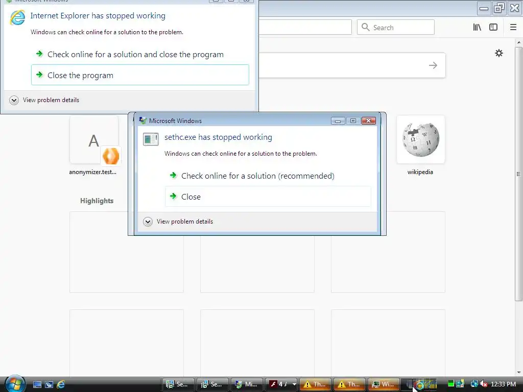Screen dimensions: 523x392
Task: Click the Show Desktop quick launch icon
Action: (37, 384)
